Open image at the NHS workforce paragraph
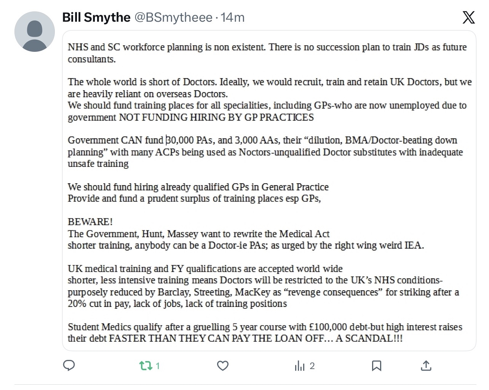Viewport: 489px width, 390px height. click(x=267, y=53)
